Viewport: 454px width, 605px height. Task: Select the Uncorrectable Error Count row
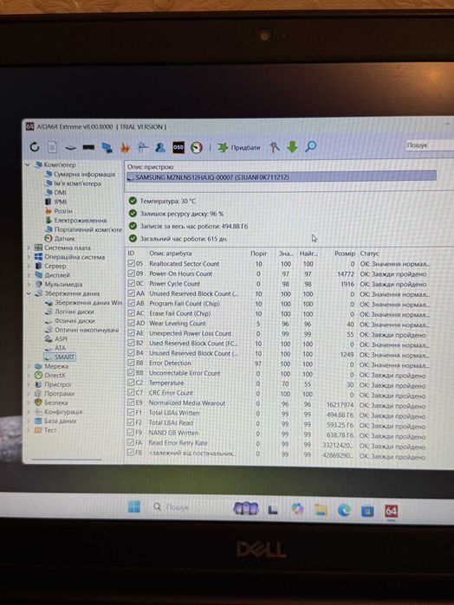click(276, 374)
